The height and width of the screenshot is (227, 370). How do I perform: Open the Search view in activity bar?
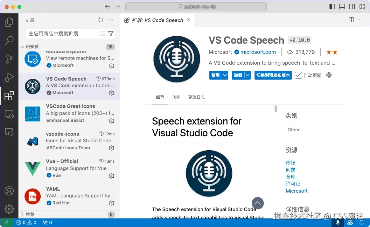(x=9, y=40)
